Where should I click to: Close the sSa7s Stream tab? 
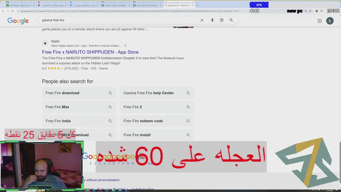pos(34,5)
